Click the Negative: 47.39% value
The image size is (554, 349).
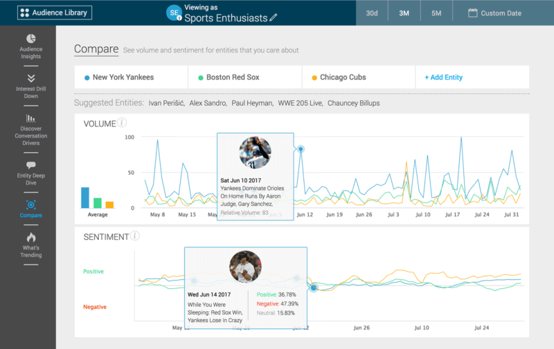(x=278, y=304)
